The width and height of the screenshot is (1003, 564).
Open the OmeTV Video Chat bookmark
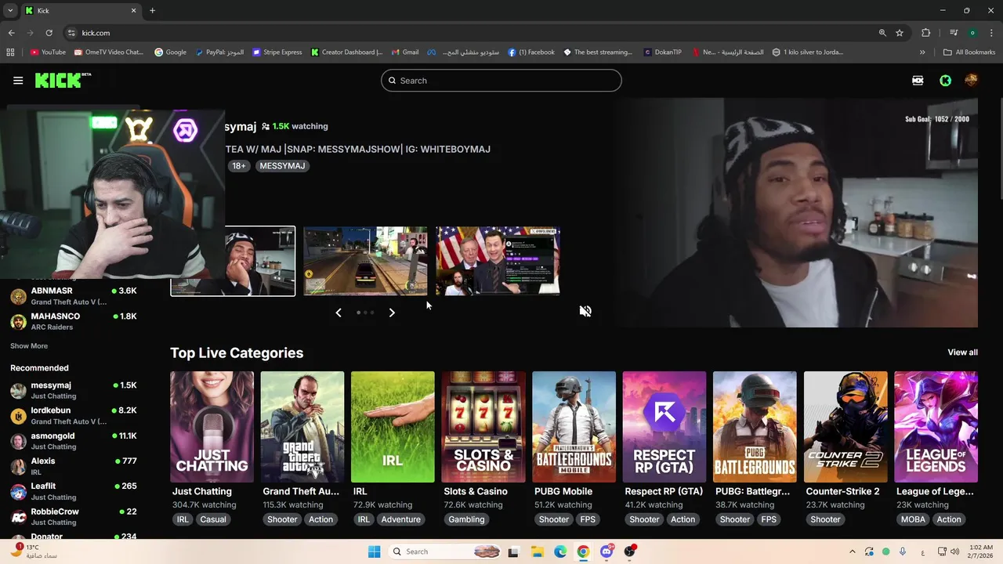[109, 52]
